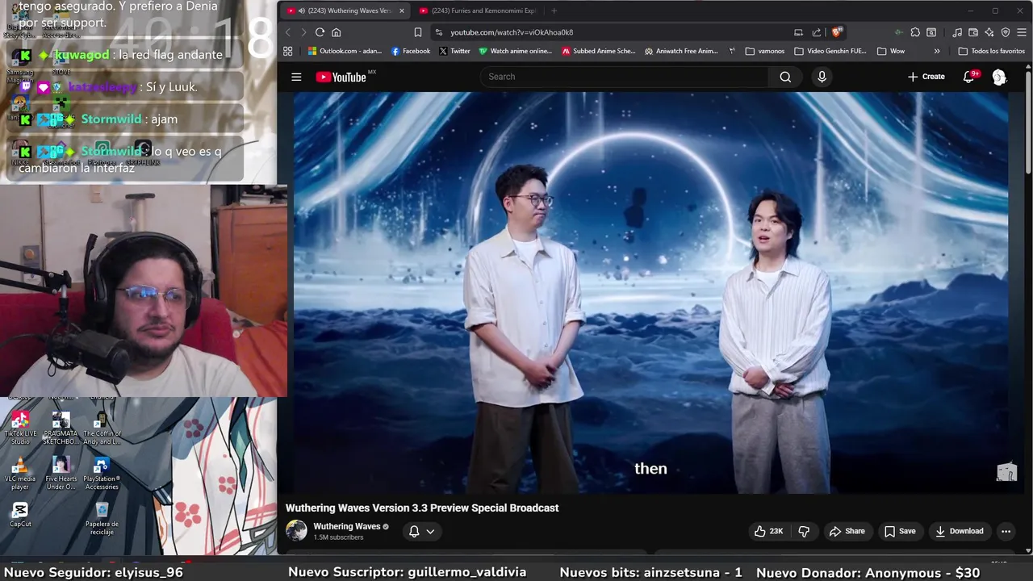This screenshot has height=581, width=1033.
Task: Open Five Hearts Under One desktop shortcut
Action: coord(61,473)
